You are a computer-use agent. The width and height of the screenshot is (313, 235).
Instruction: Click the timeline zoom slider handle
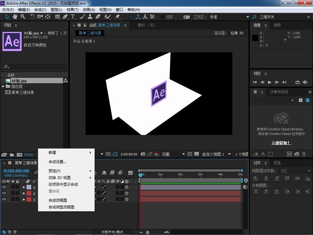click(148, 232)
